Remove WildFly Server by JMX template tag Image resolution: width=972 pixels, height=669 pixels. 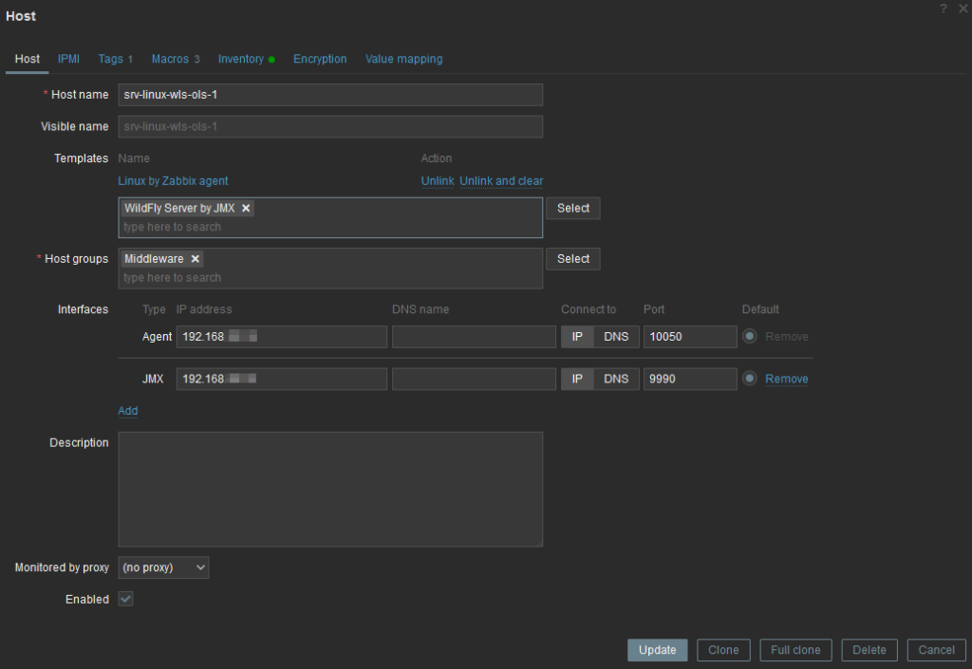click(x=246, y=209)
